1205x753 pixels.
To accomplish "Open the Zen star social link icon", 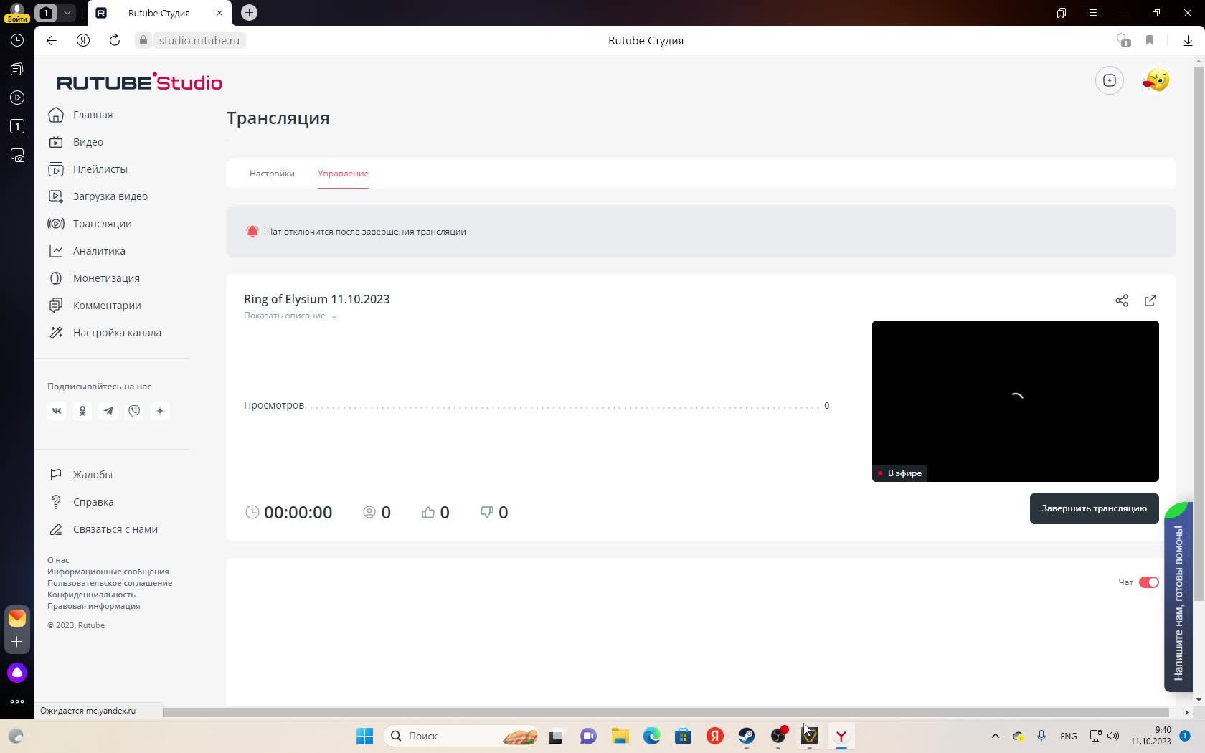I will [160, 411].
